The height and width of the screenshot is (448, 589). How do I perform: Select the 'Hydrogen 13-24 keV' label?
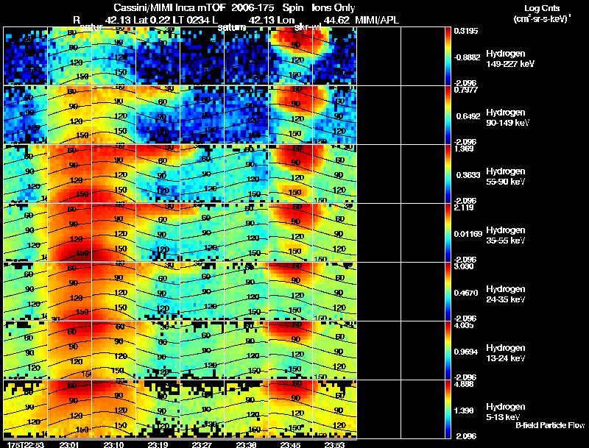506,353
